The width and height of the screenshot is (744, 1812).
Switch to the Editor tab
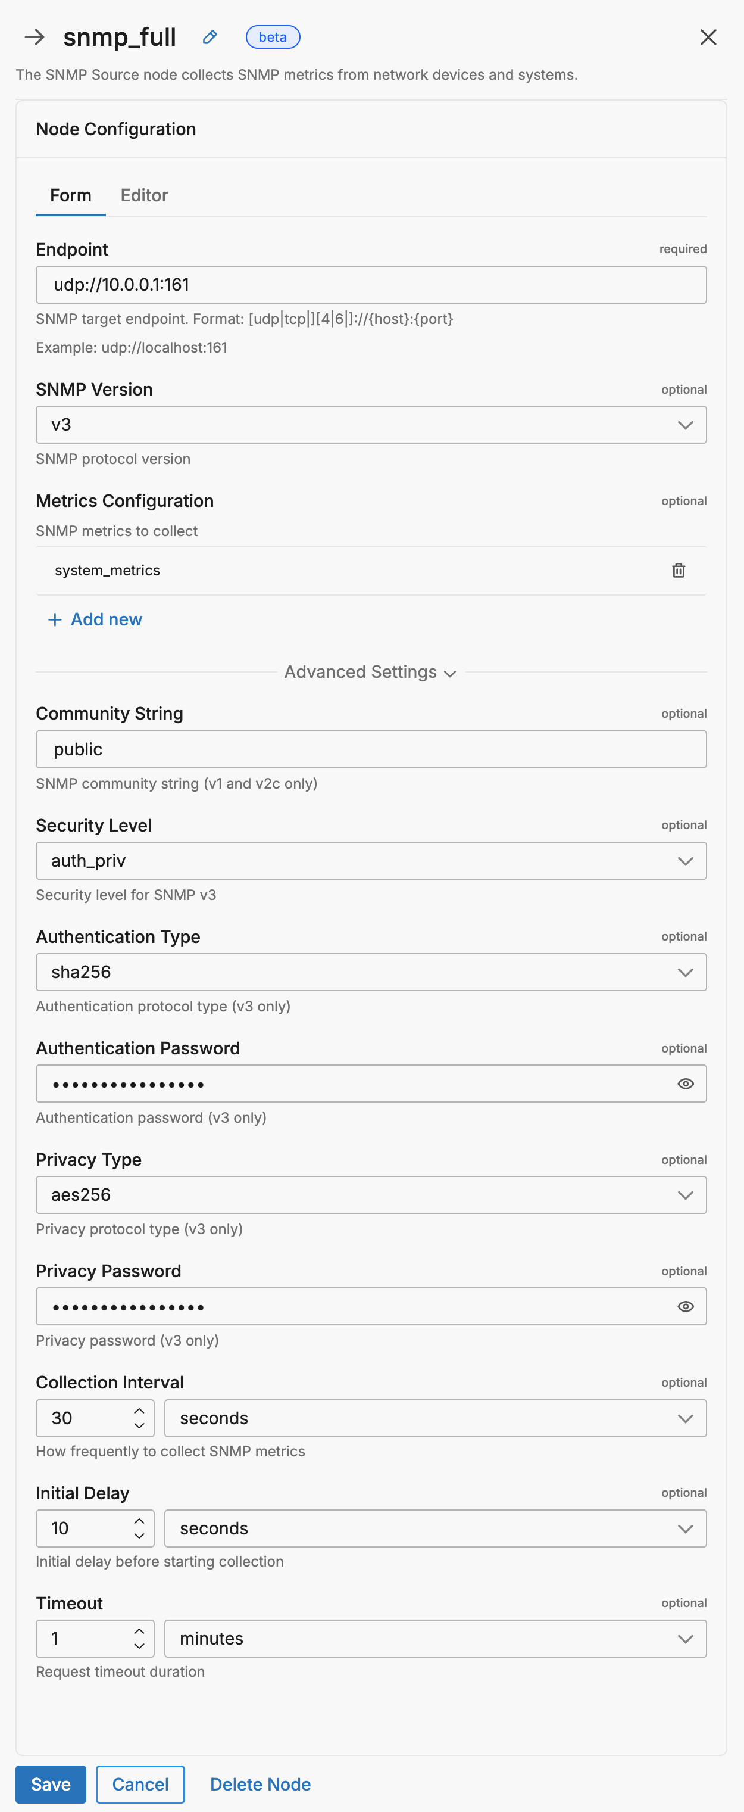144,195
